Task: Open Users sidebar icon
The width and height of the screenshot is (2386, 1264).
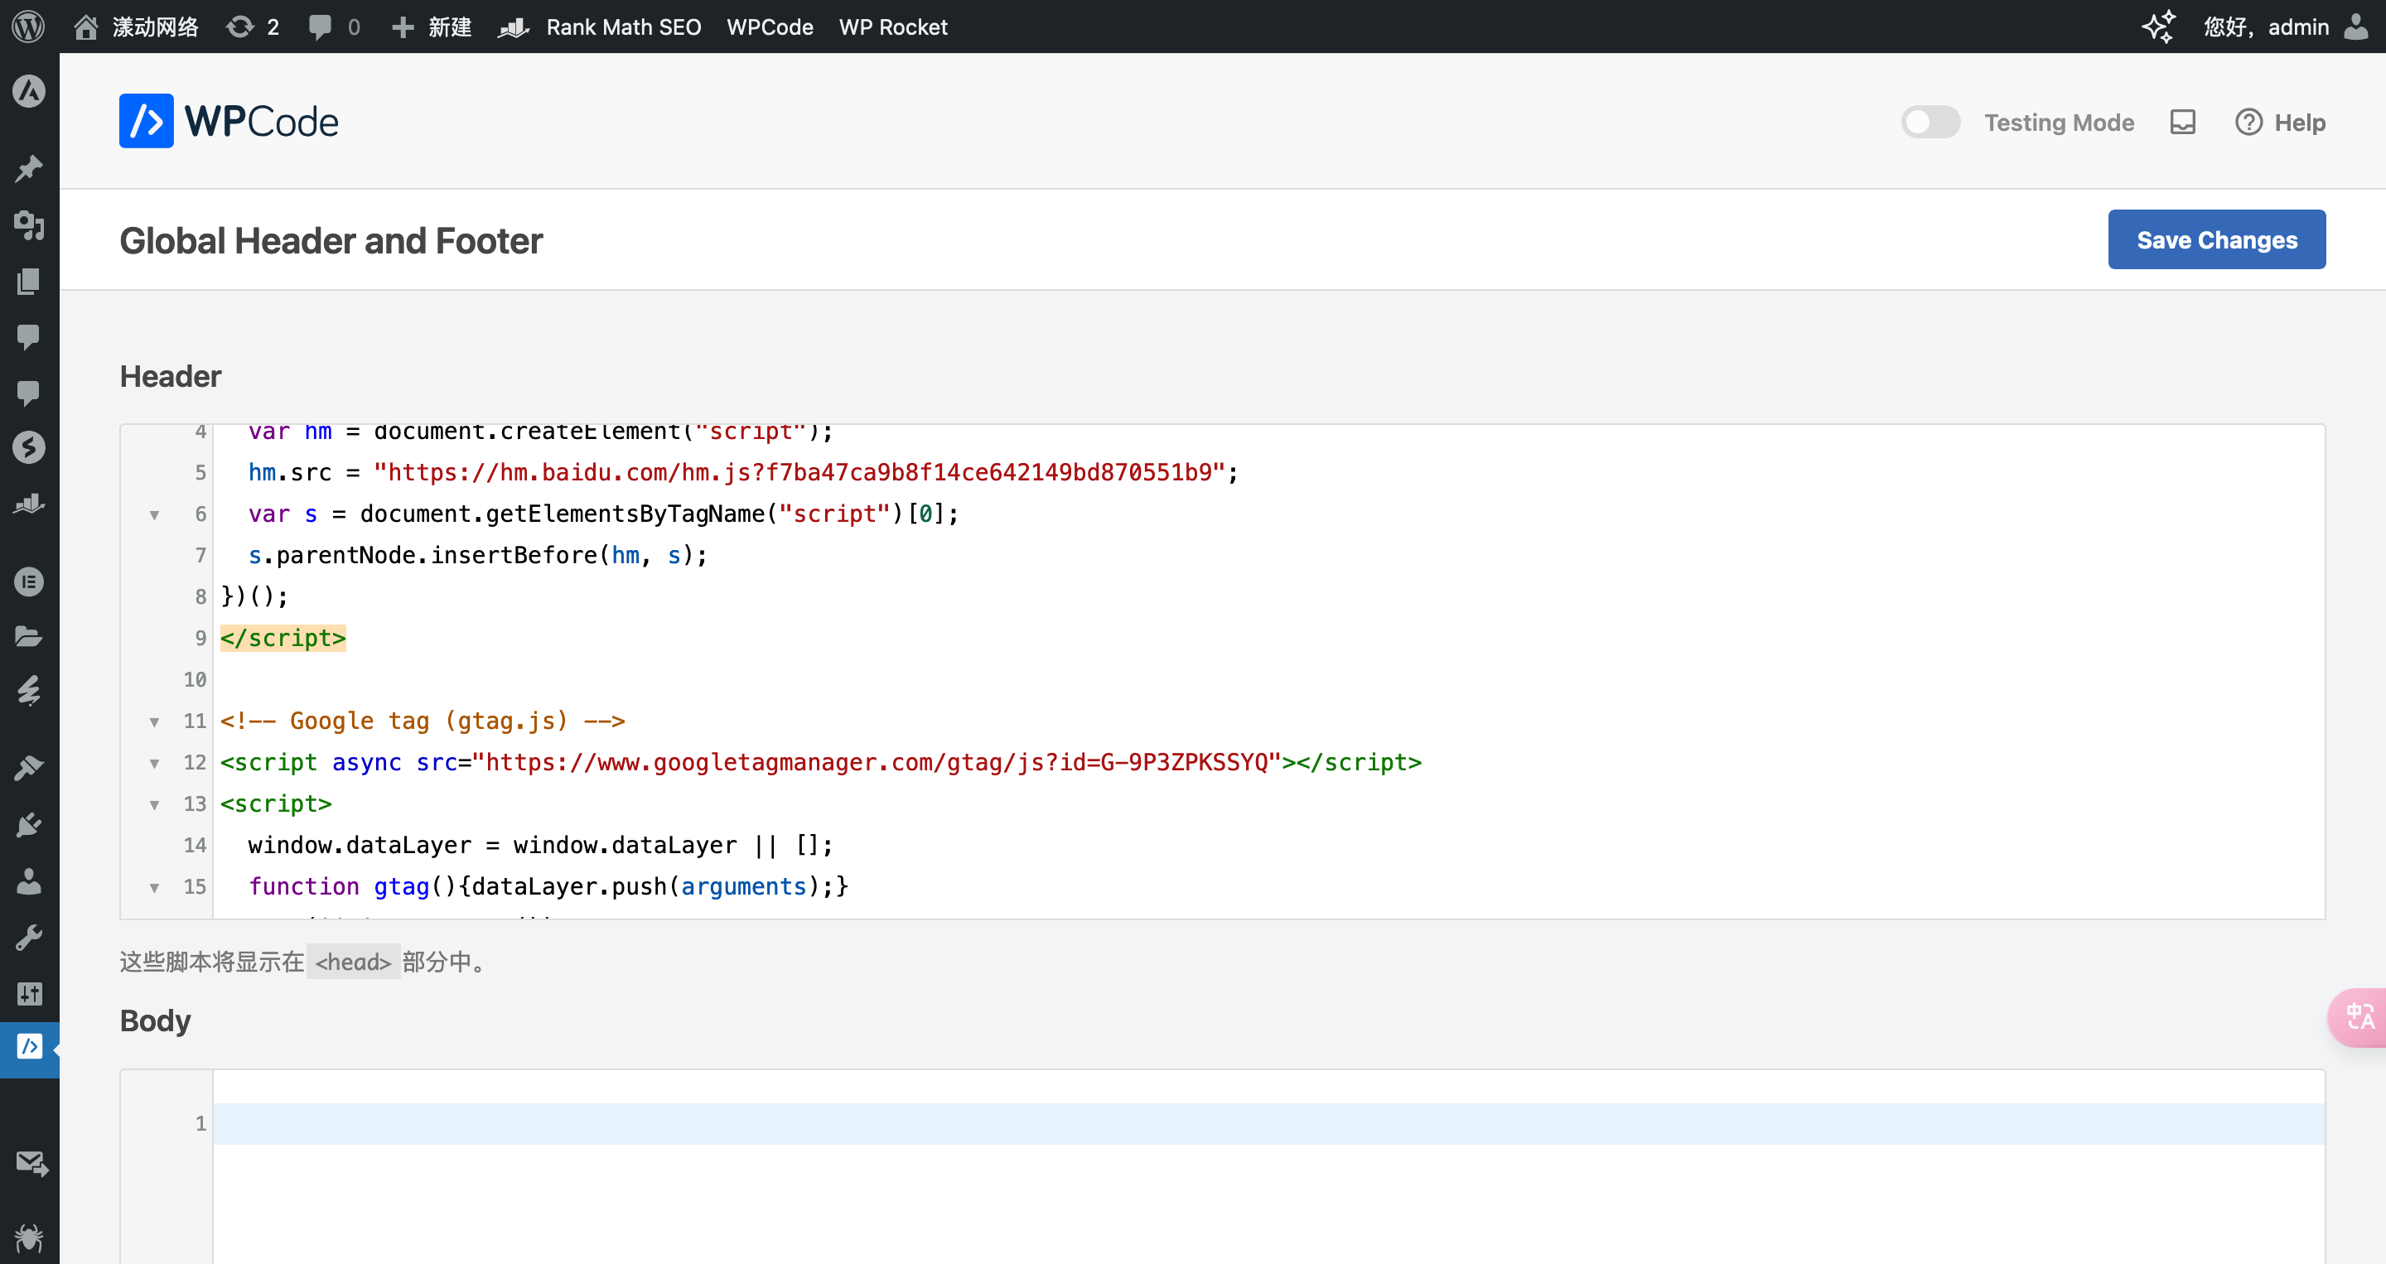Action: (30, 880)
